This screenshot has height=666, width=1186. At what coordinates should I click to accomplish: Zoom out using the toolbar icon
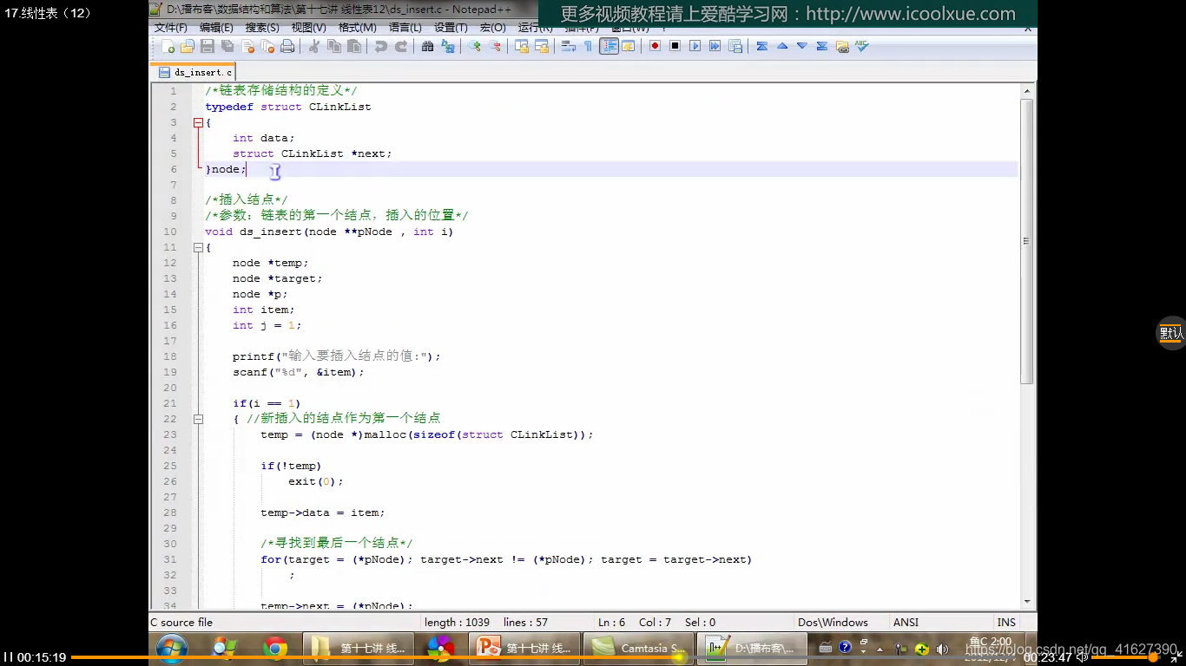pos(495,46)
